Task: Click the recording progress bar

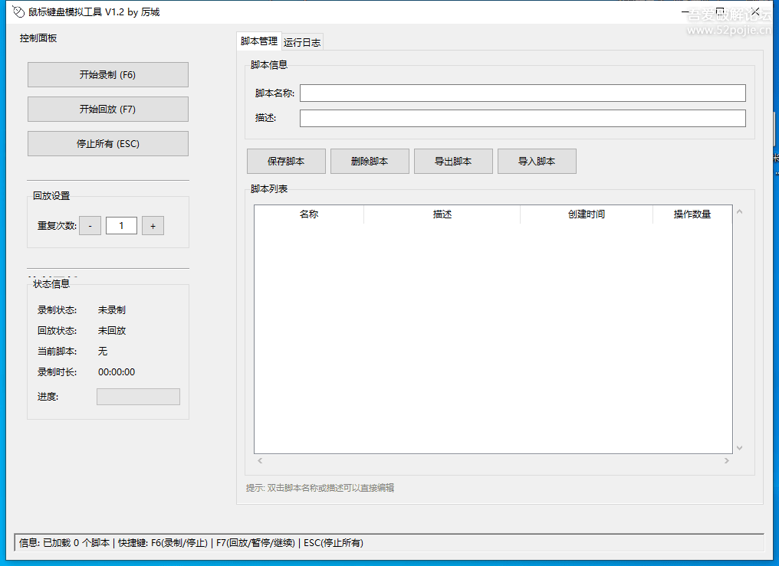Action: [x=138, y=397]
